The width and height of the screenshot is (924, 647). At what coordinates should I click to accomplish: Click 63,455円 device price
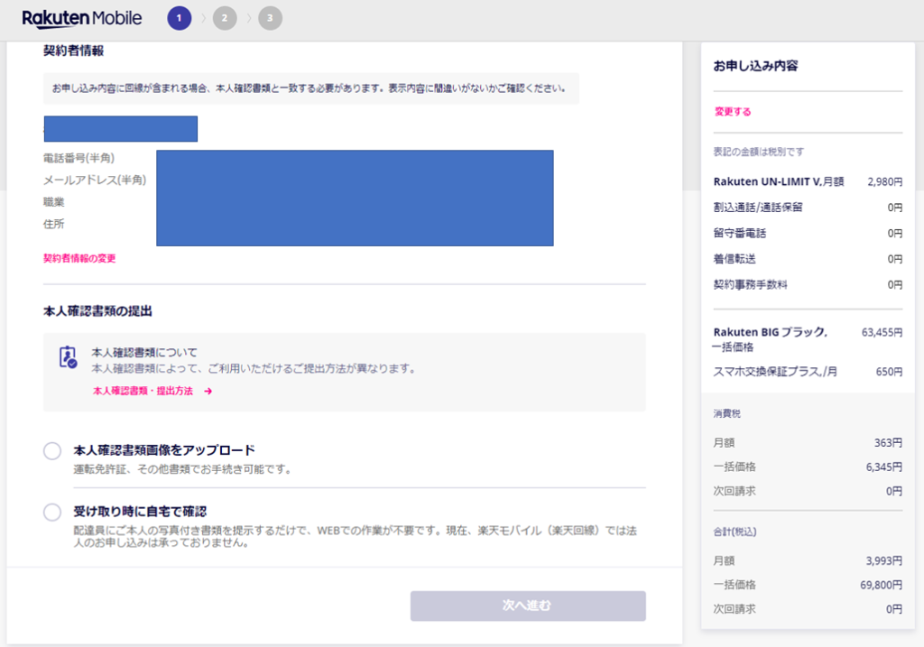click(x=882, y=332)
